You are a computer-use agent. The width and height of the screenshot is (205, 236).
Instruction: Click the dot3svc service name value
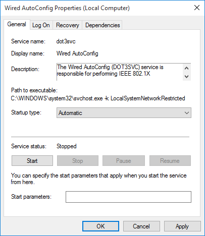tap(66, 41)
